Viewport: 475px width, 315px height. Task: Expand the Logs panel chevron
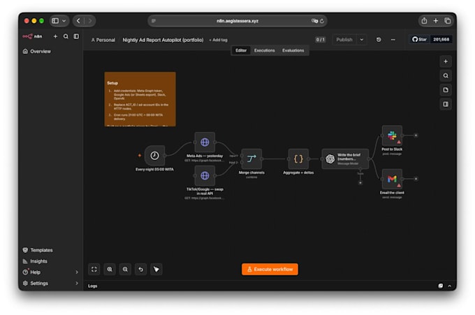[450, 286]
